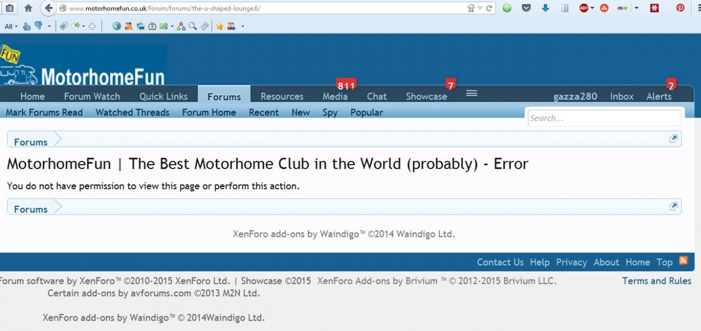Open the Spy link
Viewport: 701px width, 331px height.
(330, 112)
